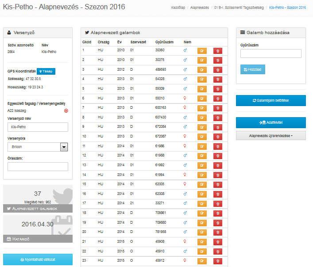Click the A22 Isaszeg membership text
This screenshot has height=267, width=313.
16,111
